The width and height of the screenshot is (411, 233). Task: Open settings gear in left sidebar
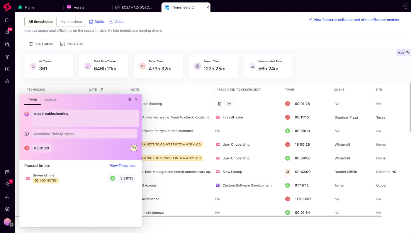[7, 81]
